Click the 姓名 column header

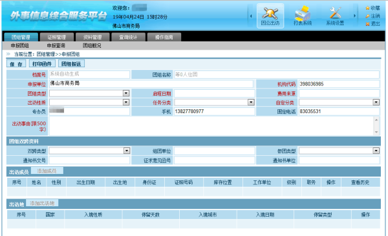tap(37, 182)
